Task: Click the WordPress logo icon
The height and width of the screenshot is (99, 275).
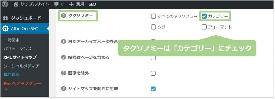Action: tap(5, 4)
